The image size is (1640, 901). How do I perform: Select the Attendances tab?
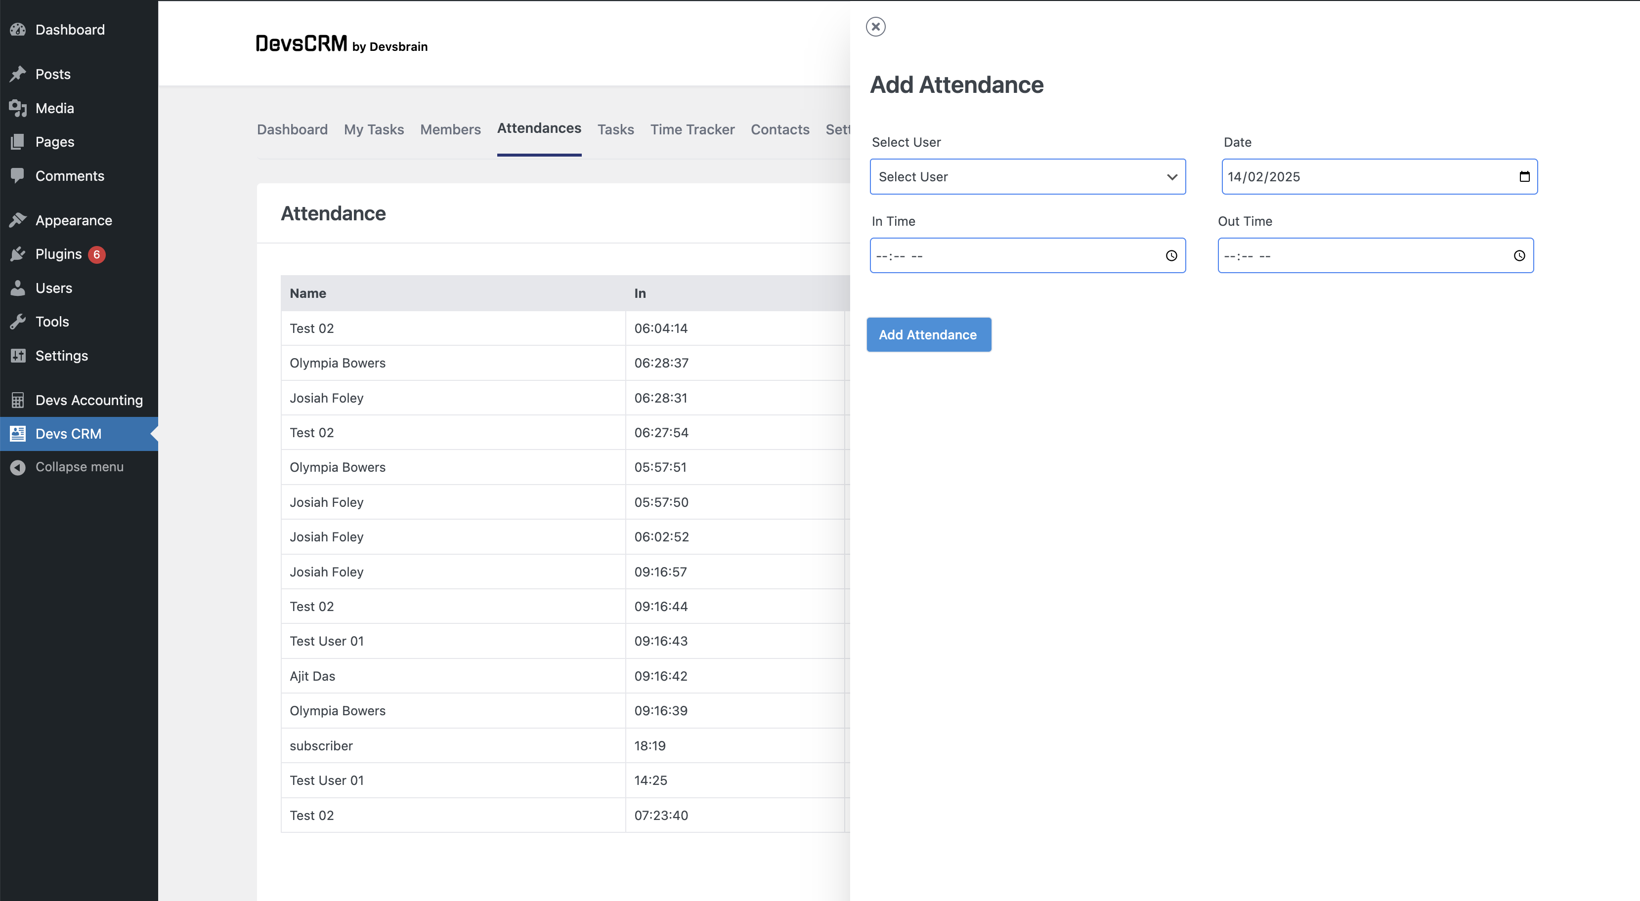539,128
